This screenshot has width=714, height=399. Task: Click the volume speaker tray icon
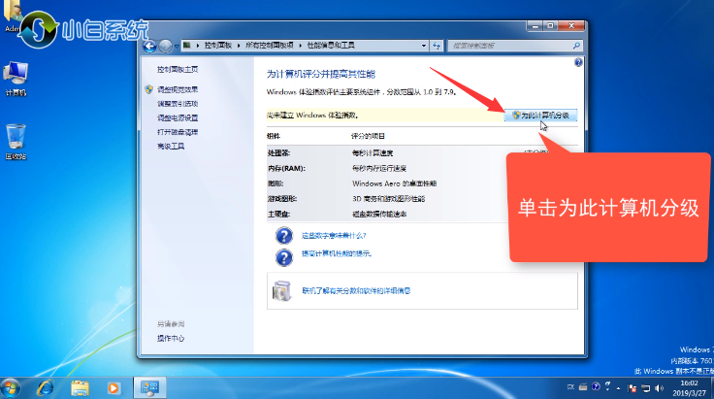tap(659, 388)
